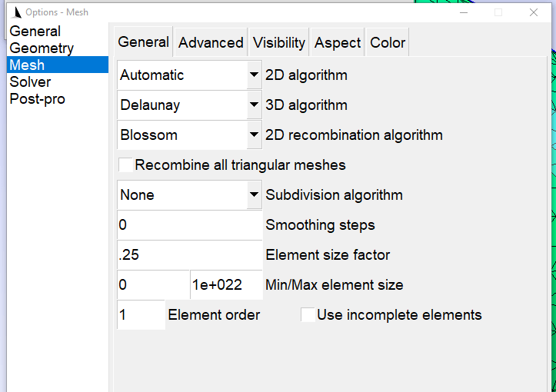This screenshot has height=392, width=556.
Task: Open the Visibility tab
Action: (x=279, y=42)
